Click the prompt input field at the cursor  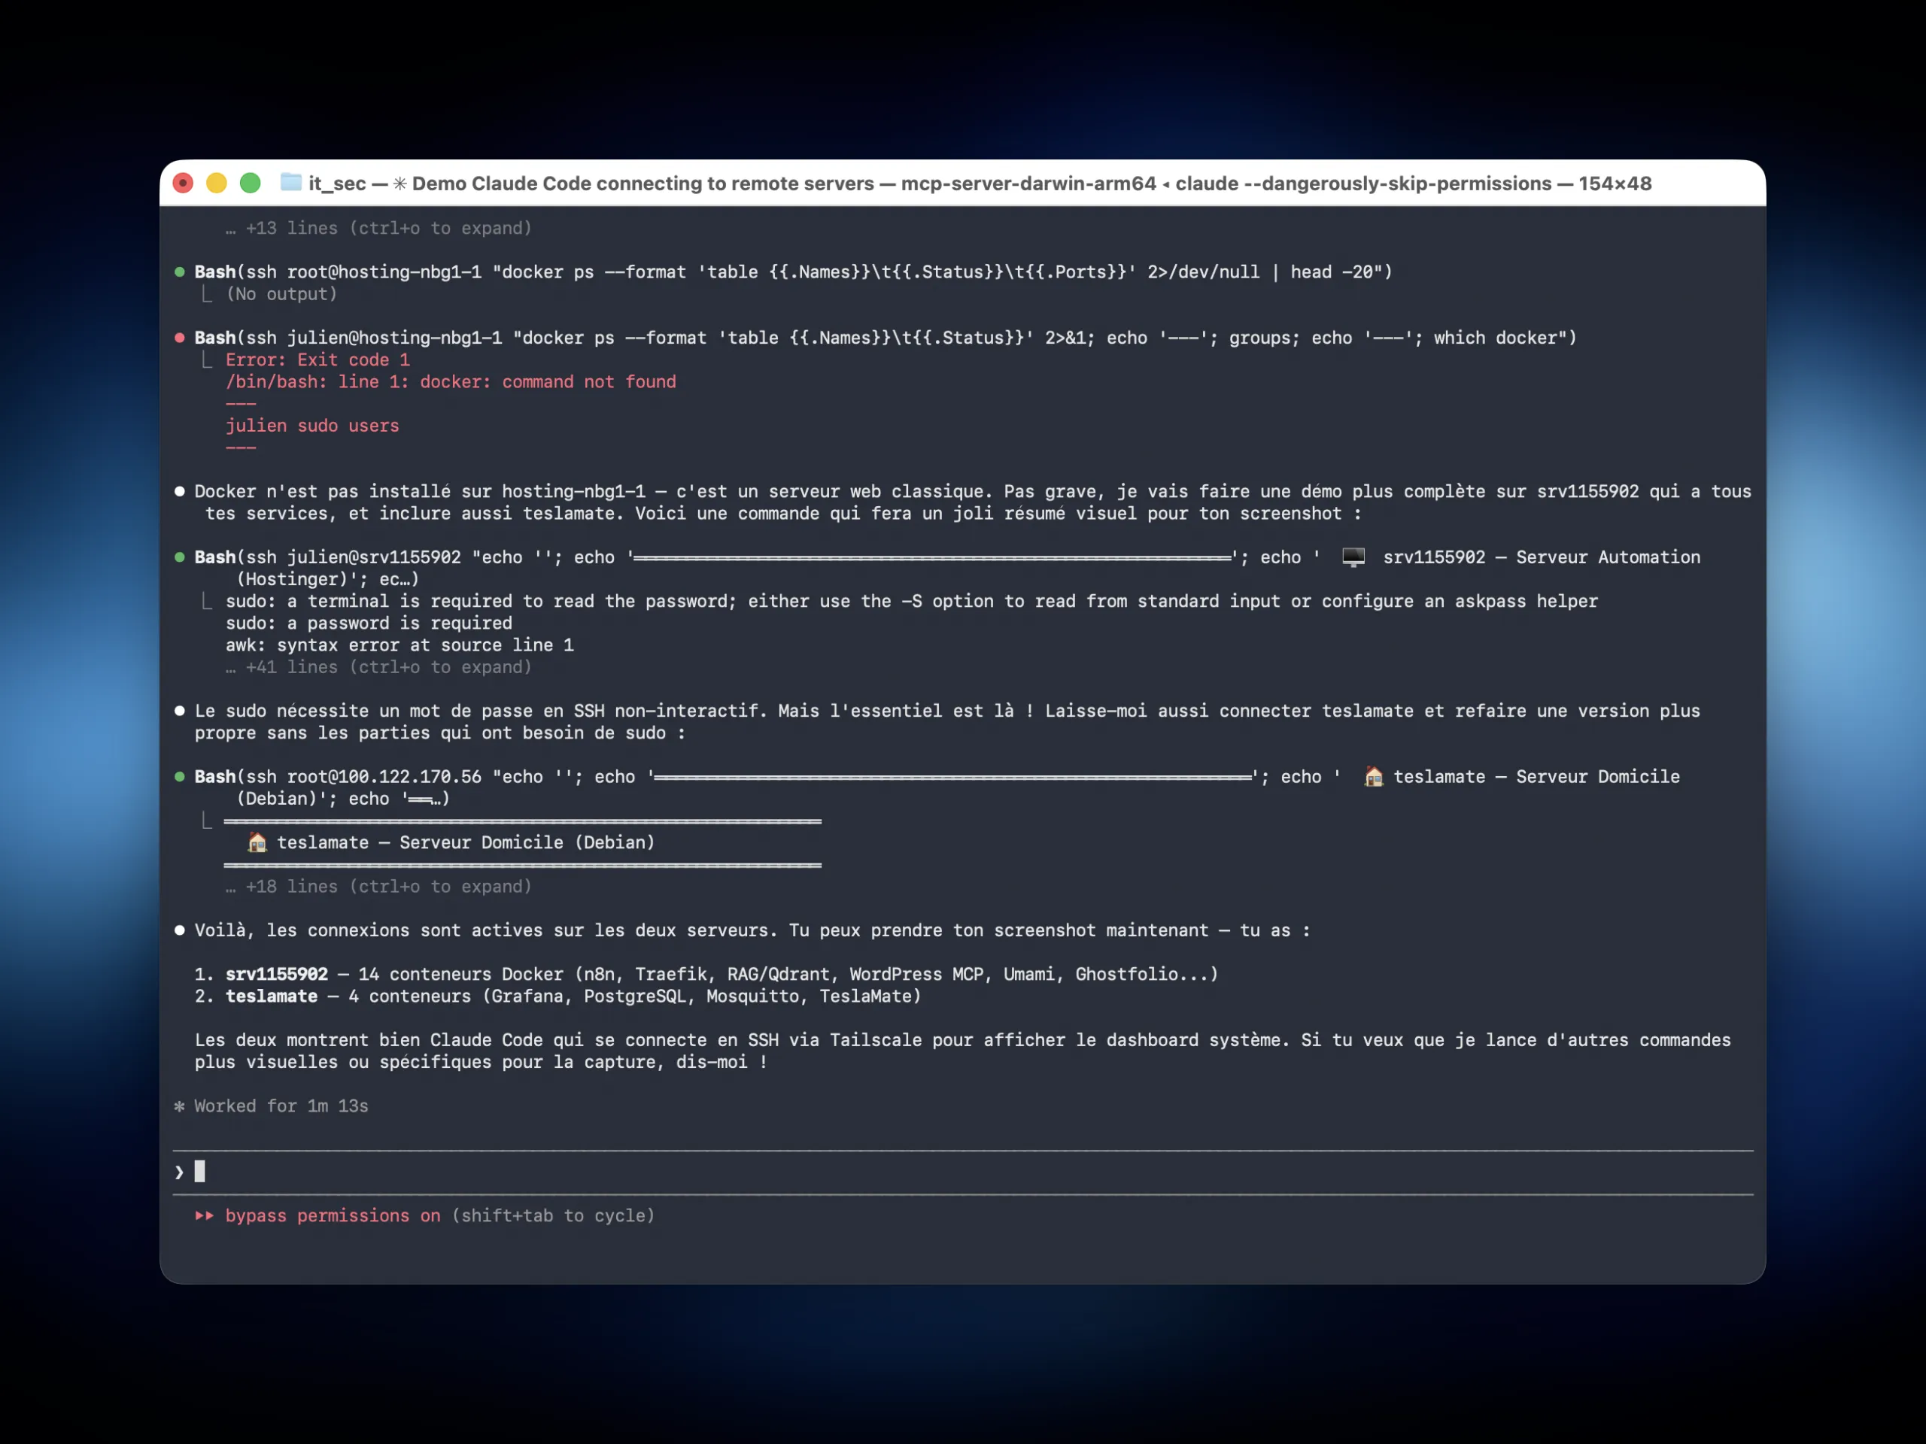coord(200,1172)
